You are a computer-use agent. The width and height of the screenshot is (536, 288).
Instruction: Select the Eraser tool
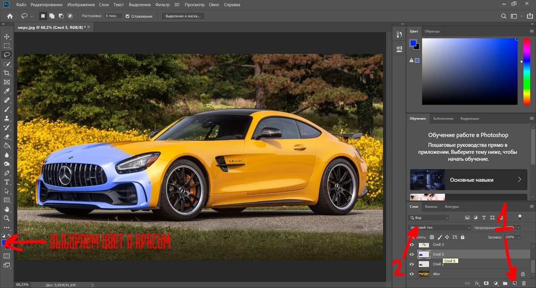pyautogui.click(x=7, y=136)
